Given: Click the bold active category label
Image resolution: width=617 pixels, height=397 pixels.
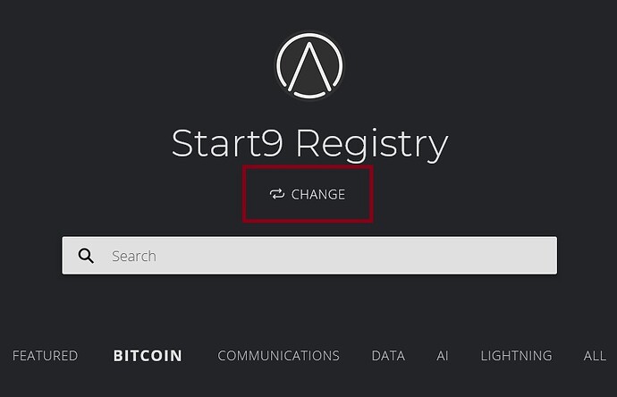Looking at the screenshot, I should pyautogui.click(x=148, y=356).
